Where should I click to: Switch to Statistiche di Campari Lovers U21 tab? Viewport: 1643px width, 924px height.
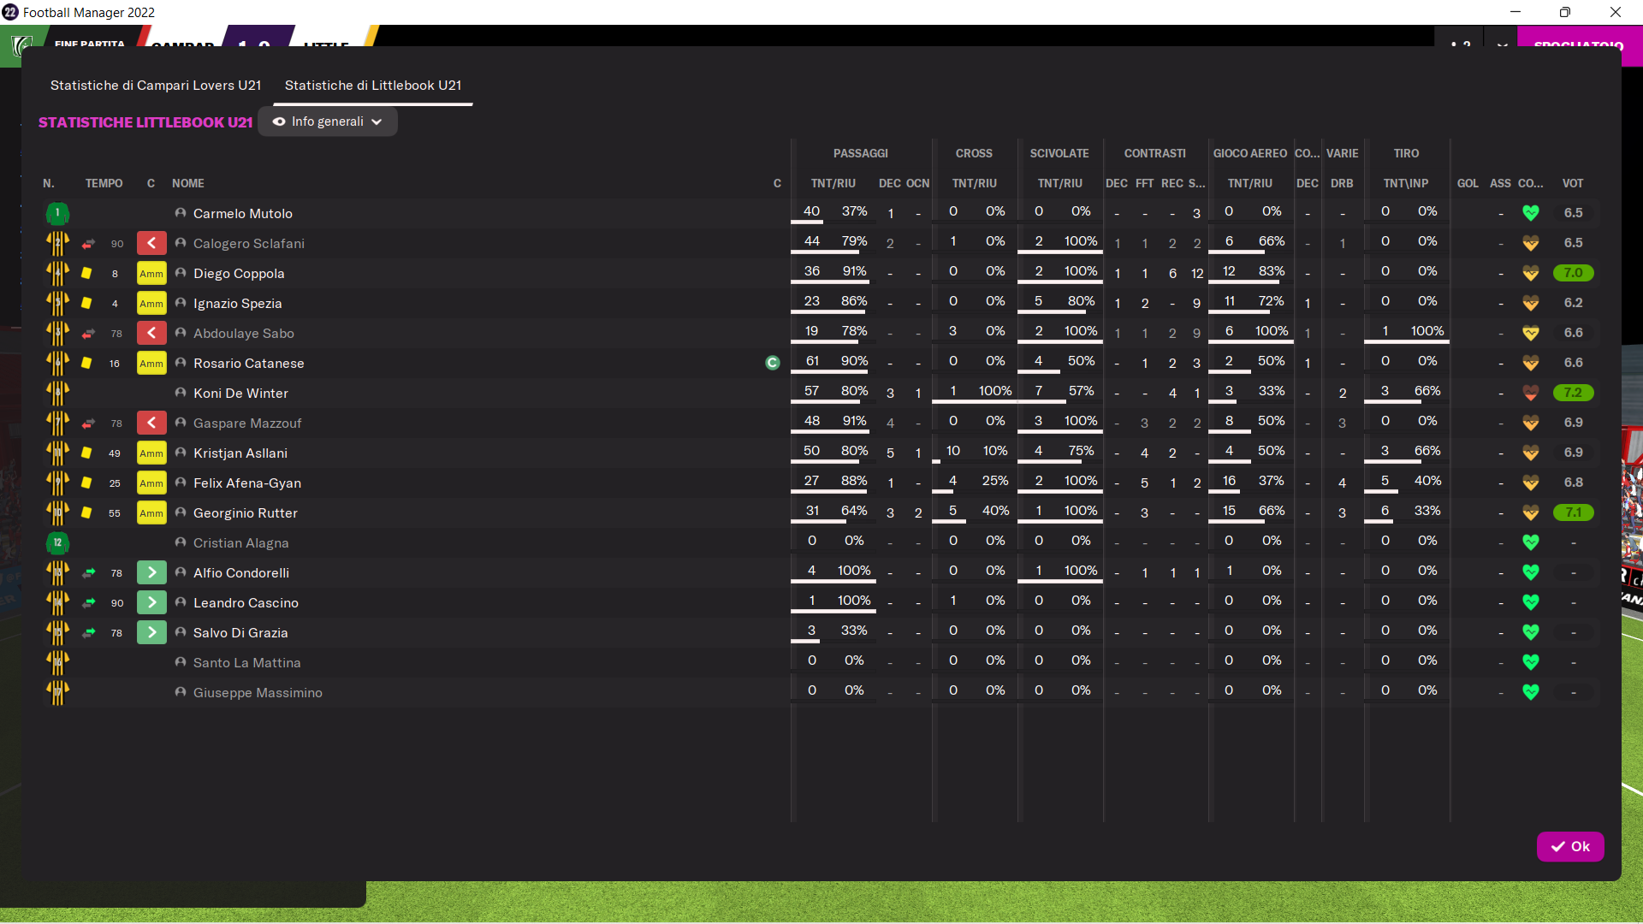click(156, 86)
